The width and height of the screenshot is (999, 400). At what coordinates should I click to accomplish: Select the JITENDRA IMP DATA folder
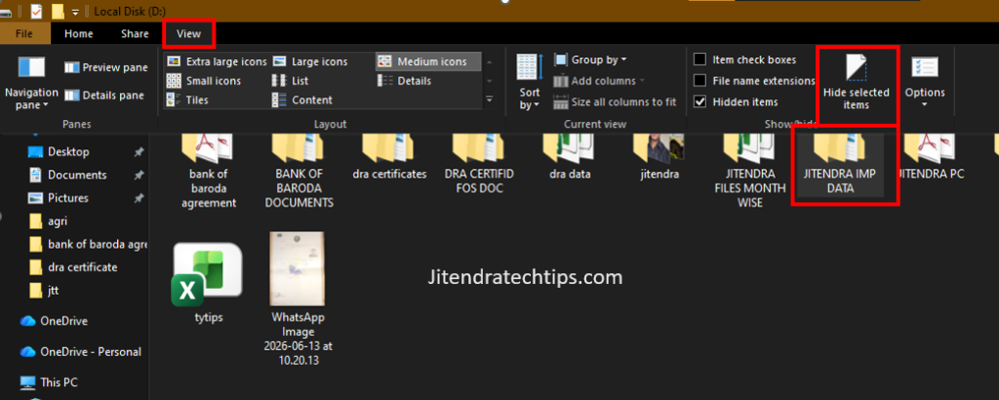coord(840,164)
